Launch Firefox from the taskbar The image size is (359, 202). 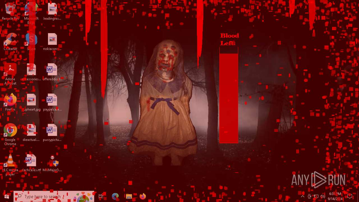[142, 196]
